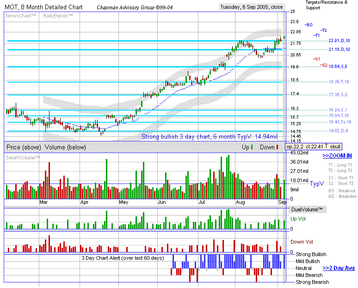358x288 pixels.
Task: Select the support level 19.64,S,8
Action: [338, 67]
